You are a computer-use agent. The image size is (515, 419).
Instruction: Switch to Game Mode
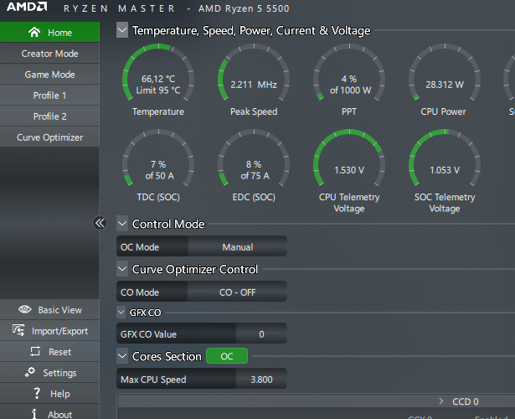49,75
